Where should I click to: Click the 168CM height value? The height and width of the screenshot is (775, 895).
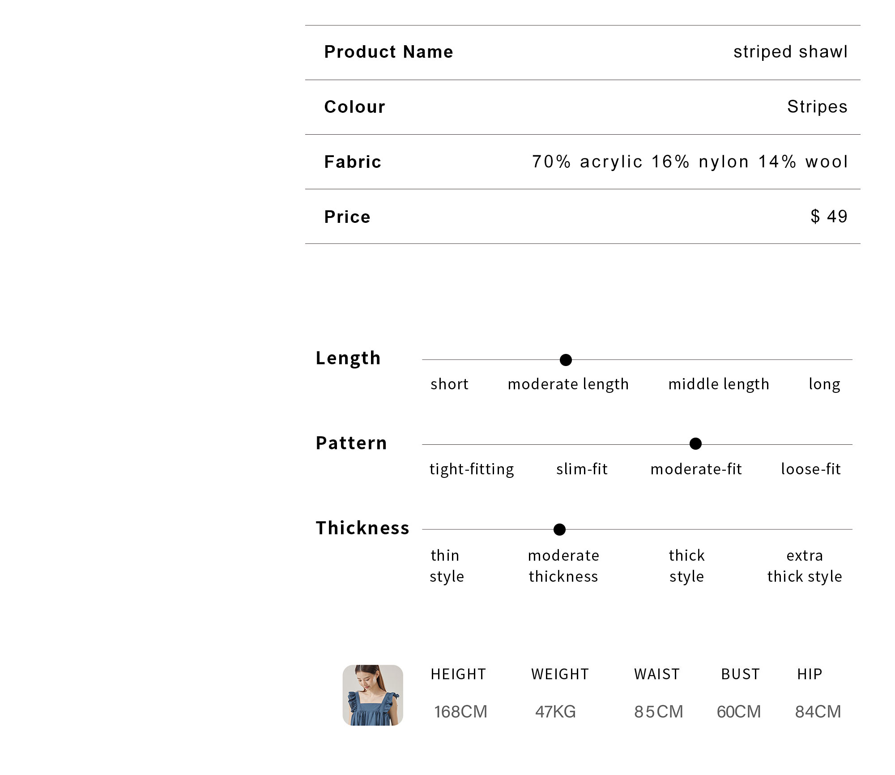[x=460, y=712]
